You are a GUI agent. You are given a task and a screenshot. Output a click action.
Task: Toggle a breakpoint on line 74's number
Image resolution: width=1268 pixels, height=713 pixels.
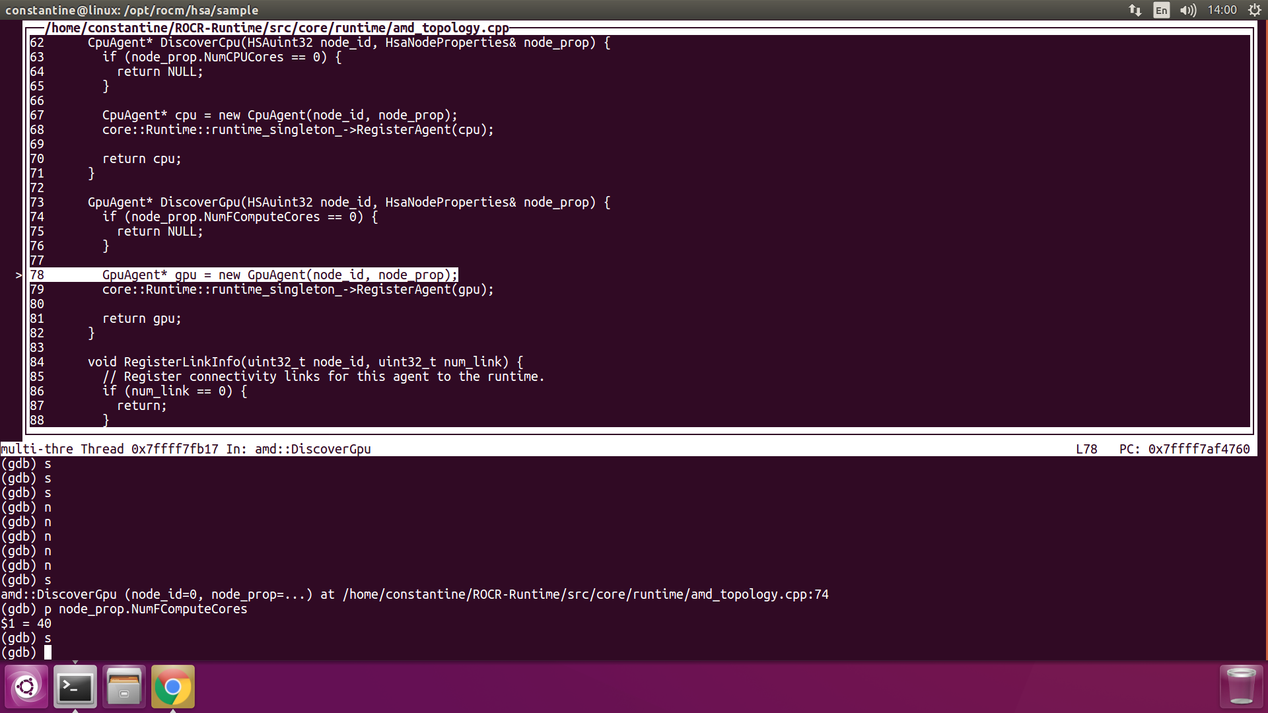[x=37, y=217]
